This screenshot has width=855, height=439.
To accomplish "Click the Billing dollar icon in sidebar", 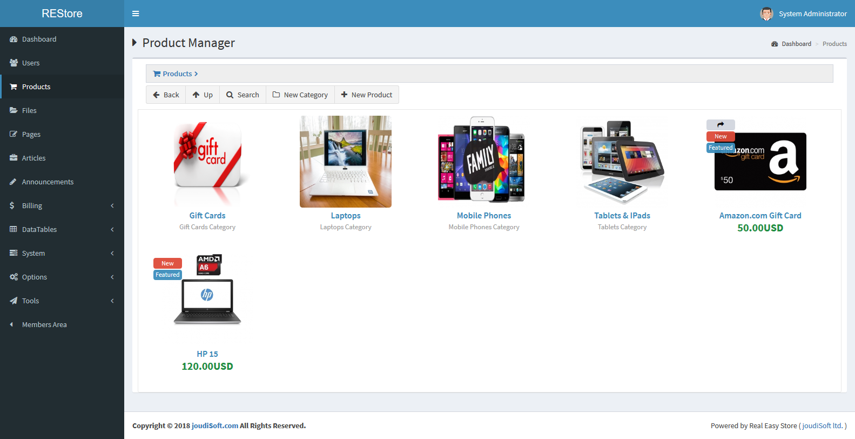I will tap(12, 205).
